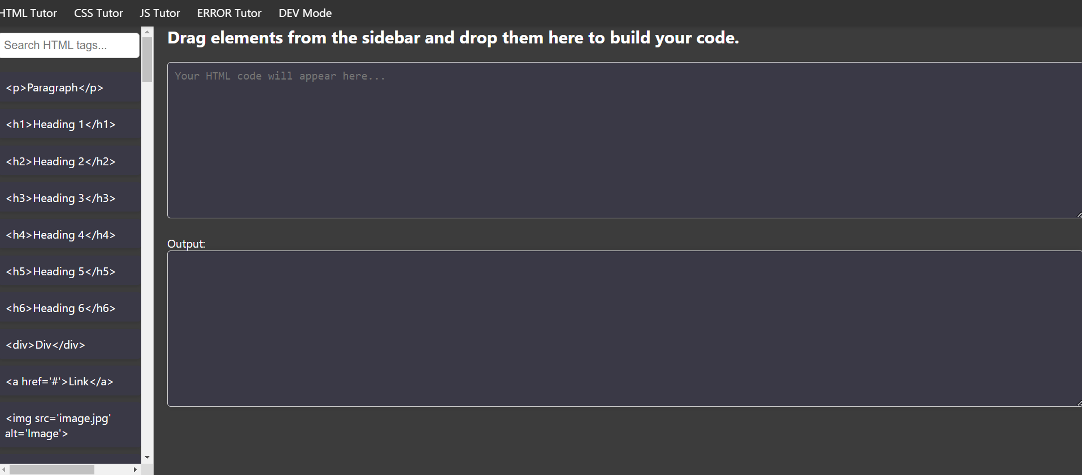Select the Paragraph tag item
The image size is (1082, 475).
point(70,88)
